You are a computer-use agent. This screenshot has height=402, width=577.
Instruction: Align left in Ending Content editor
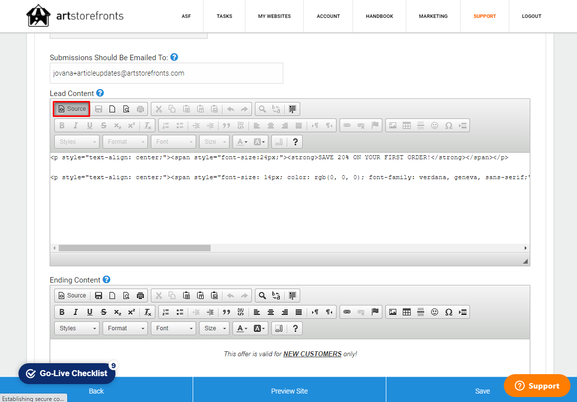pos(257,312)
